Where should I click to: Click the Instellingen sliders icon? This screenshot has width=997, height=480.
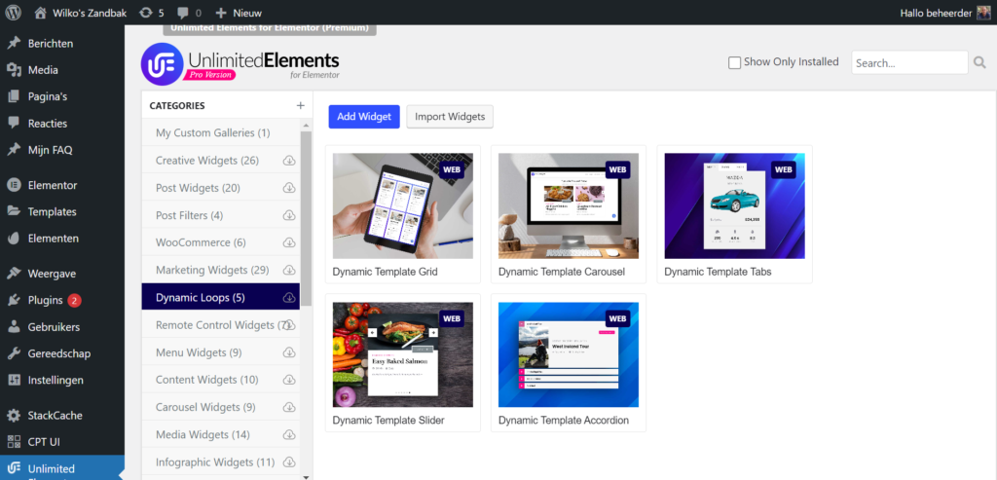click(x=14, y=380)
